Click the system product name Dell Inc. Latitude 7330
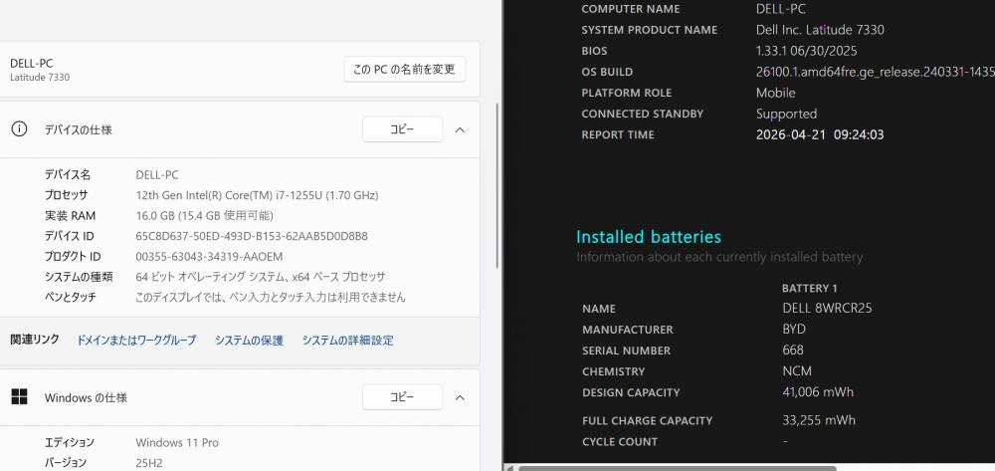 820,30
